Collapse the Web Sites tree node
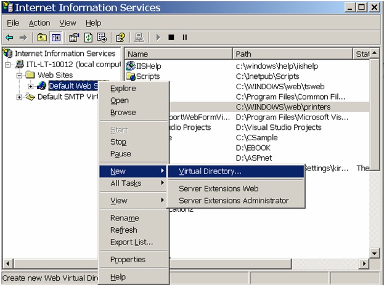Viewport: 384px width, 285px height. (x=19, y=75)
